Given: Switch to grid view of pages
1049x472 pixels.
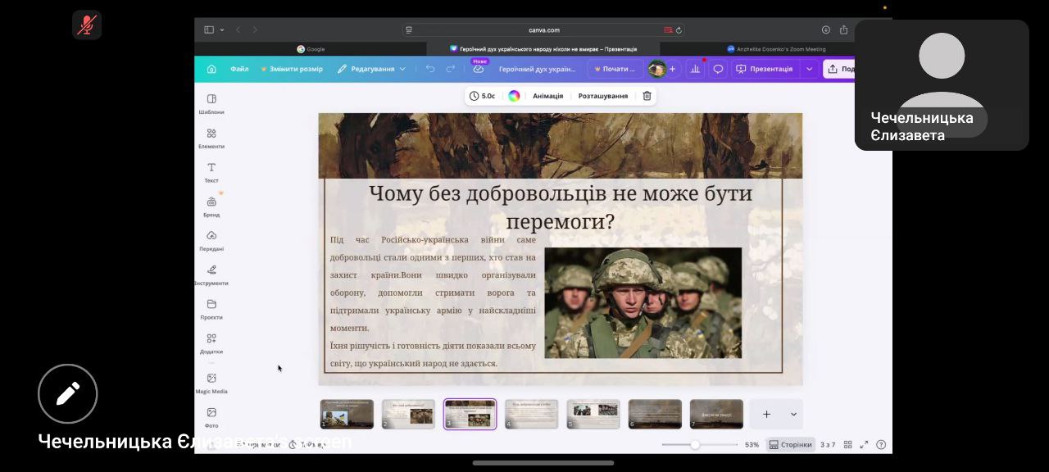Looking at the screenshot, I should point(848,445).
